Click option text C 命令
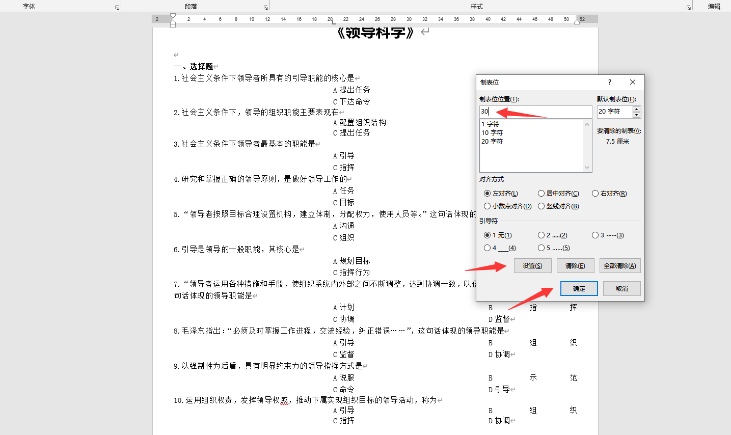Viewport: 731px width, 435px height. coord(343,390)
